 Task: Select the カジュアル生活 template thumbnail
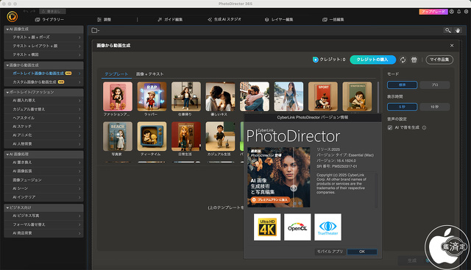tap(220, 136)
